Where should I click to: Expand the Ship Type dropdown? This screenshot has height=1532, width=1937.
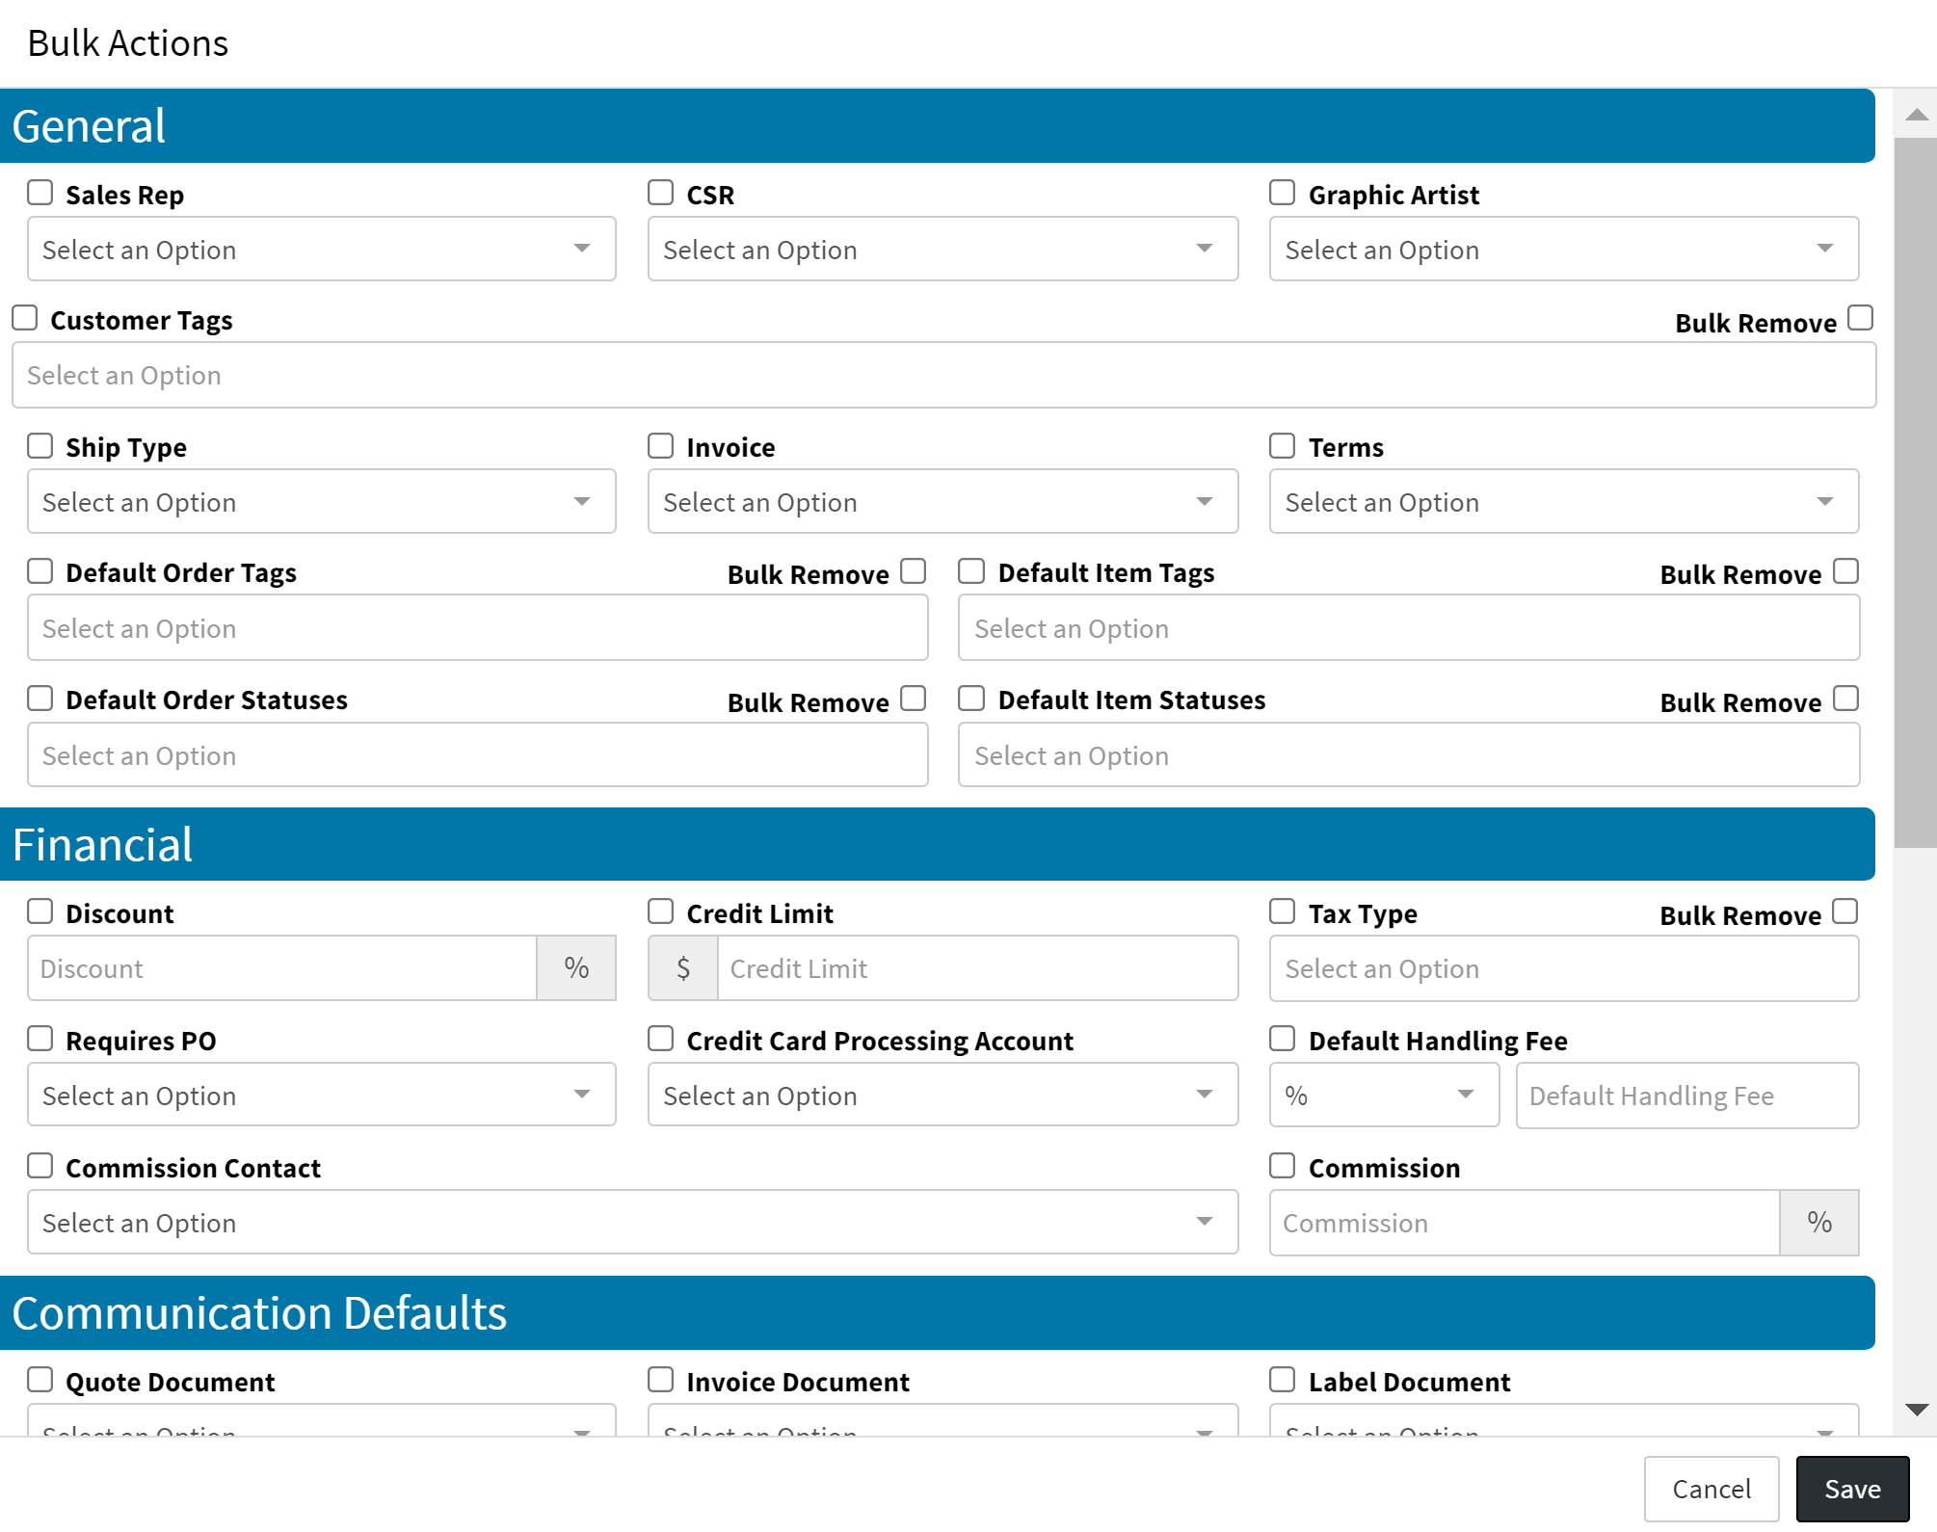[321, 502]
